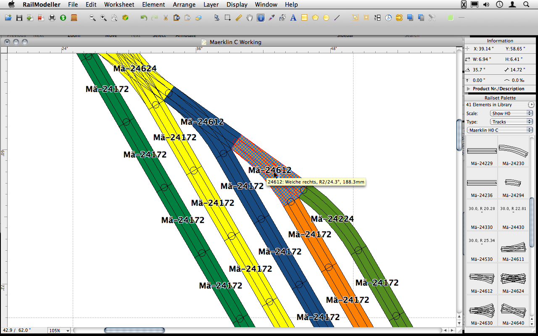The height and width of the screenshot is (336, 538).
Task: Click the document with red X icon
Action: 41,18
